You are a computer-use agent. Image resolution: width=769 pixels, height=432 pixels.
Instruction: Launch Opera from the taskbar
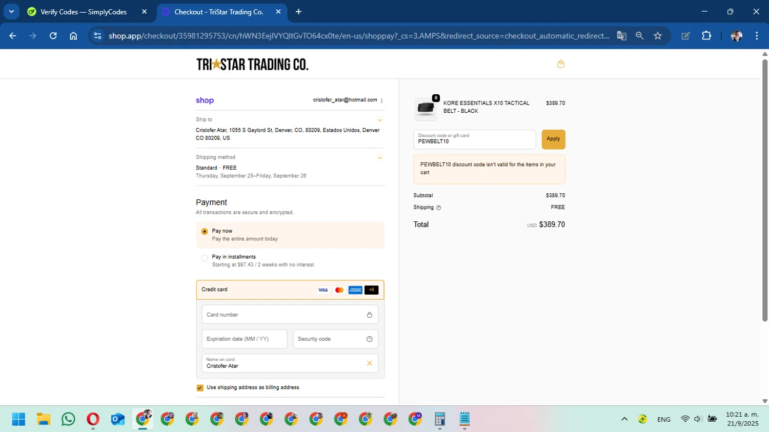pos(93,419)
